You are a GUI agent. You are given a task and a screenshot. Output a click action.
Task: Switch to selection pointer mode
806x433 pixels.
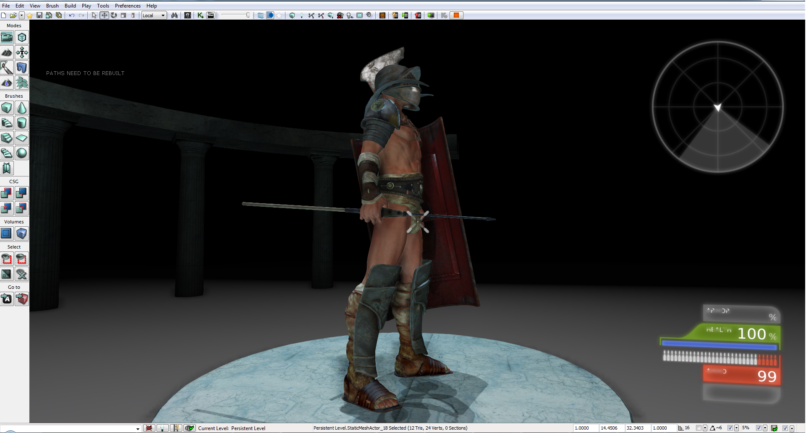(94, 16)
